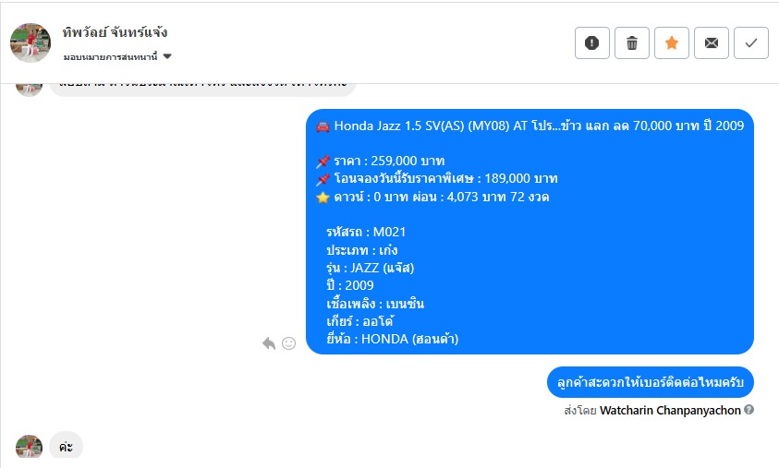Click contact name ทิพวัลย์ จันทร์แจ้ง

[115, 32]
